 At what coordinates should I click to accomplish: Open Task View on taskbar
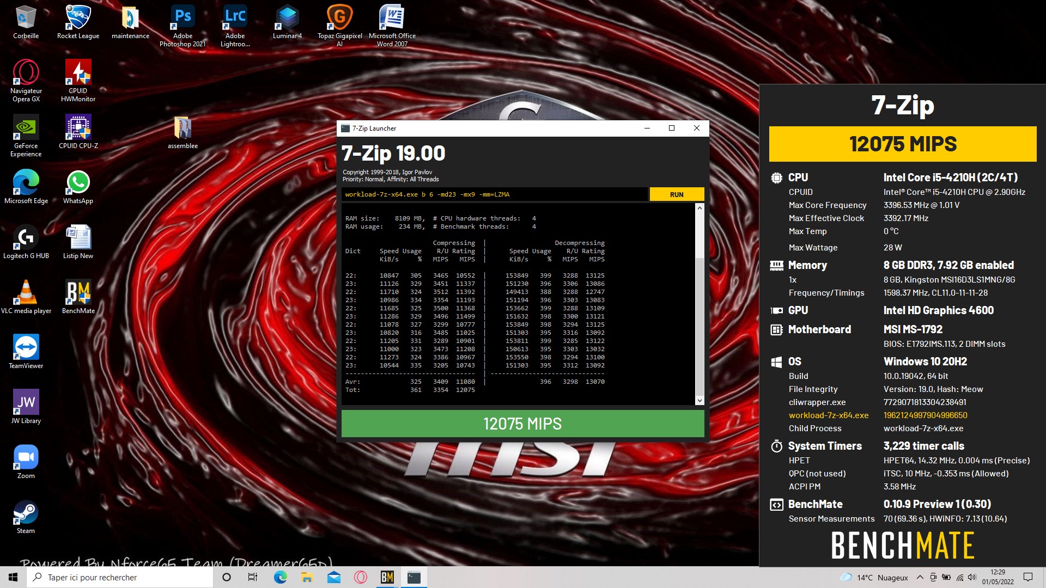point(253,577)
